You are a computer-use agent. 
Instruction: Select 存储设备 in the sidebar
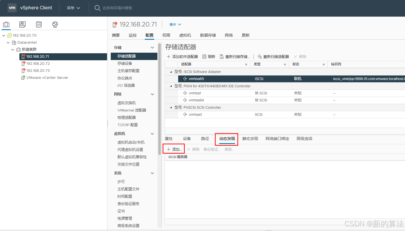(125, 63)
